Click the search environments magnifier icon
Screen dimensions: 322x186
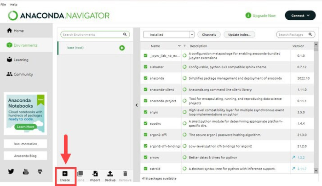coord(125,34)
